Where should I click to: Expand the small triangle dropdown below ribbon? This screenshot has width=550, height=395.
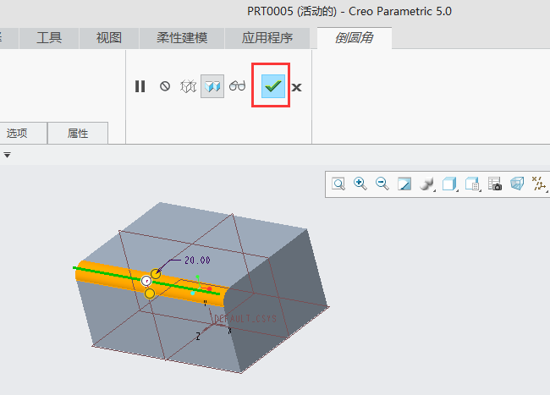(7, 155)
